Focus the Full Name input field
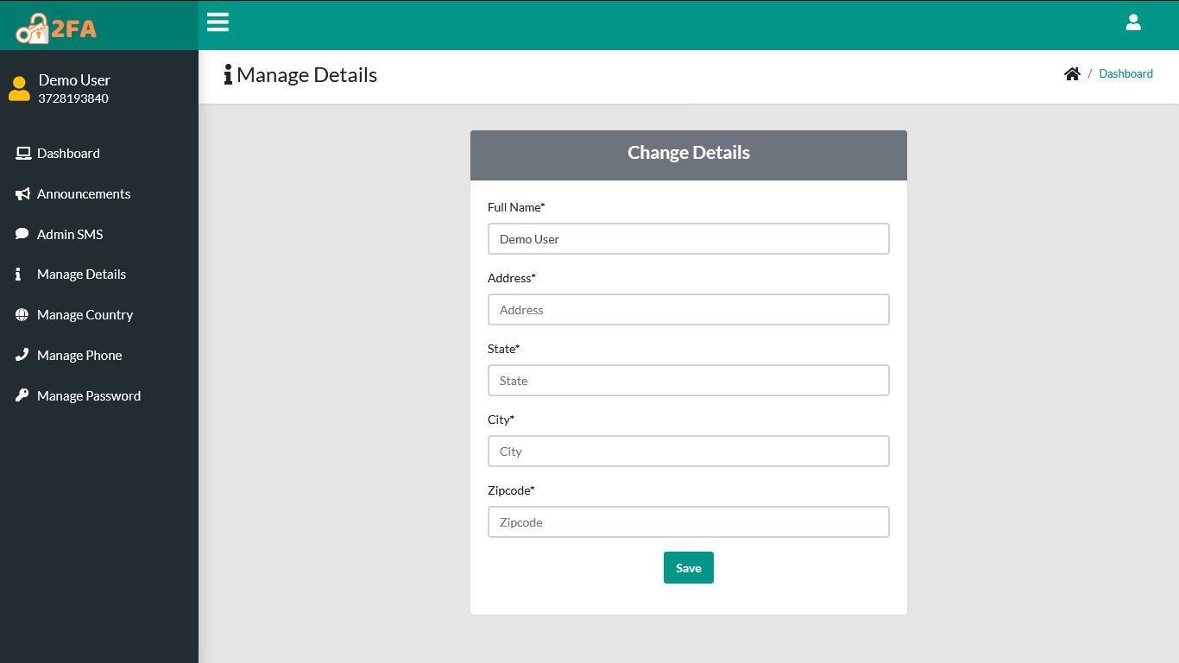Screen dimensions: 1179x663 click(x=689, y=239)
